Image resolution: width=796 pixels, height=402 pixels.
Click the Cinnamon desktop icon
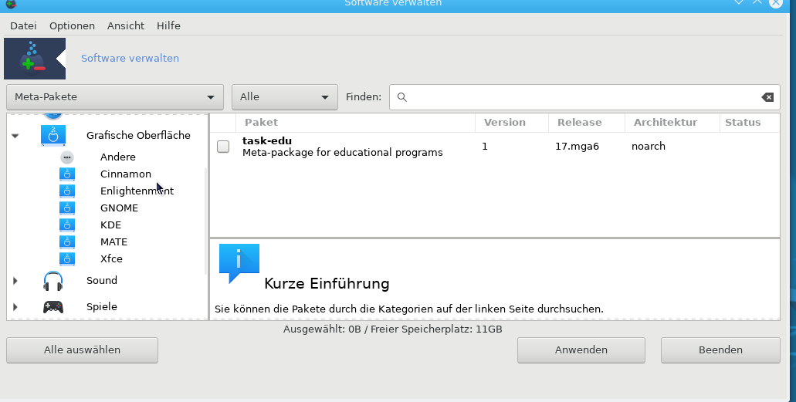[x=67, y=174]
